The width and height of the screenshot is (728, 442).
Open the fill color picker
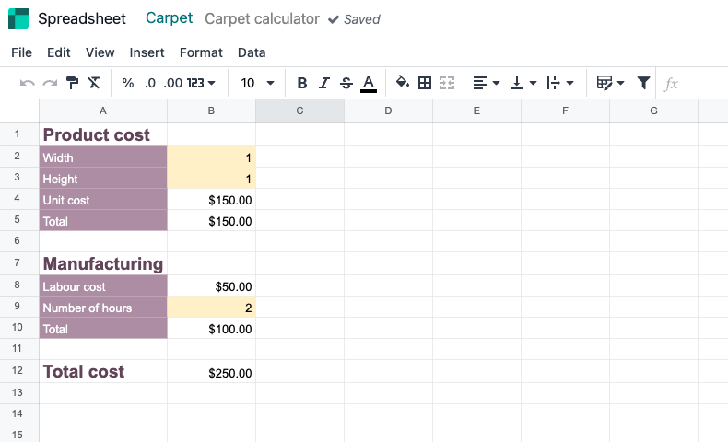402,83
